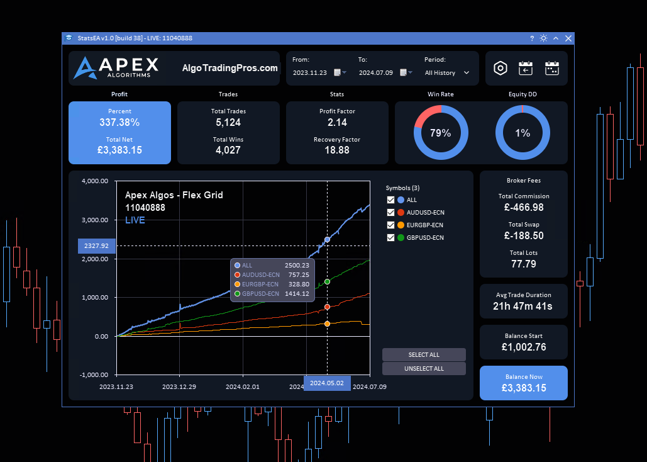
Task: Click the highlighted 2024.05.02 date marker
Action: tap(327, 383)
